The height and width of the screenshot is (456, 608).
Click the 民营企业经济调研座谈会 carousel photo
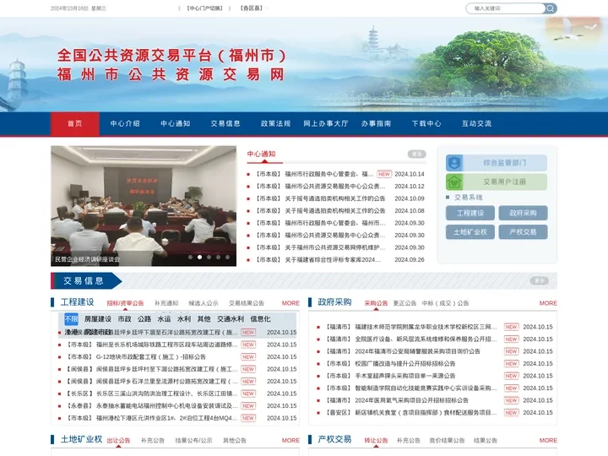144,206
